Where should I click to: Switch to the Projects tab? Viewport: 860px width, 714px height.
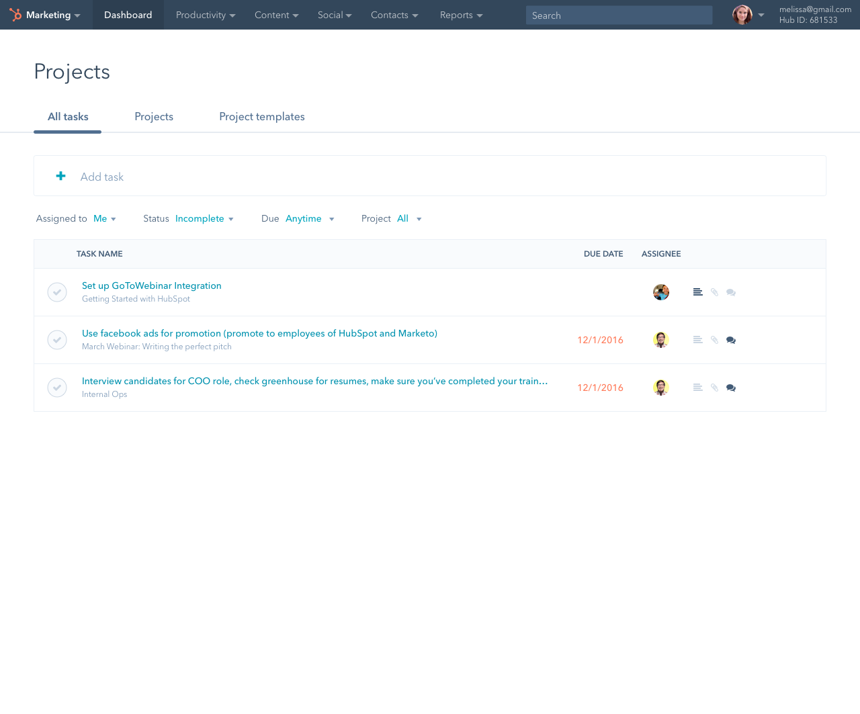coord(154,117)
